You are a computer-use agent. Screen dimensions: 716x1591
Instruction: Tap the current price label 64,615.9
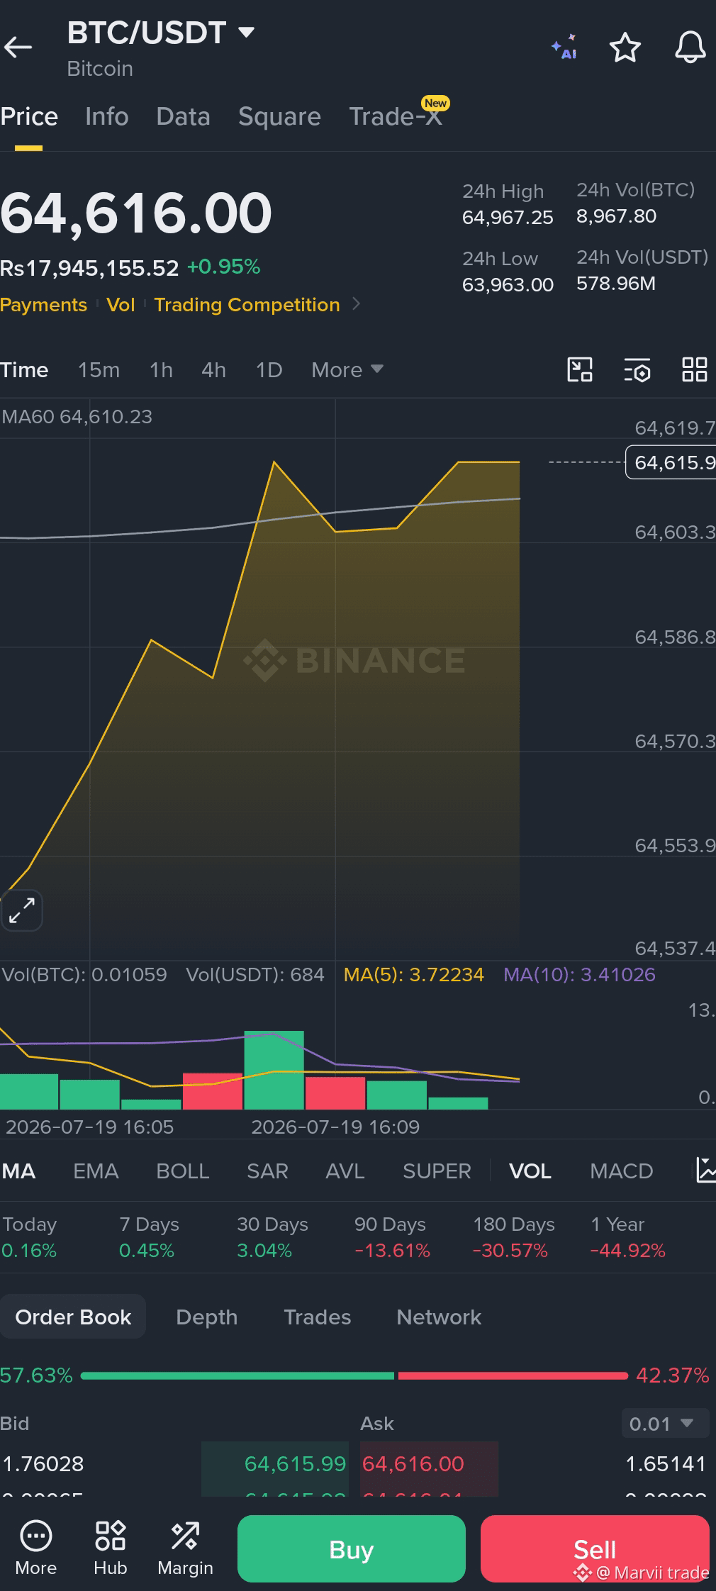pyautogui.click(x=671, y=462)
